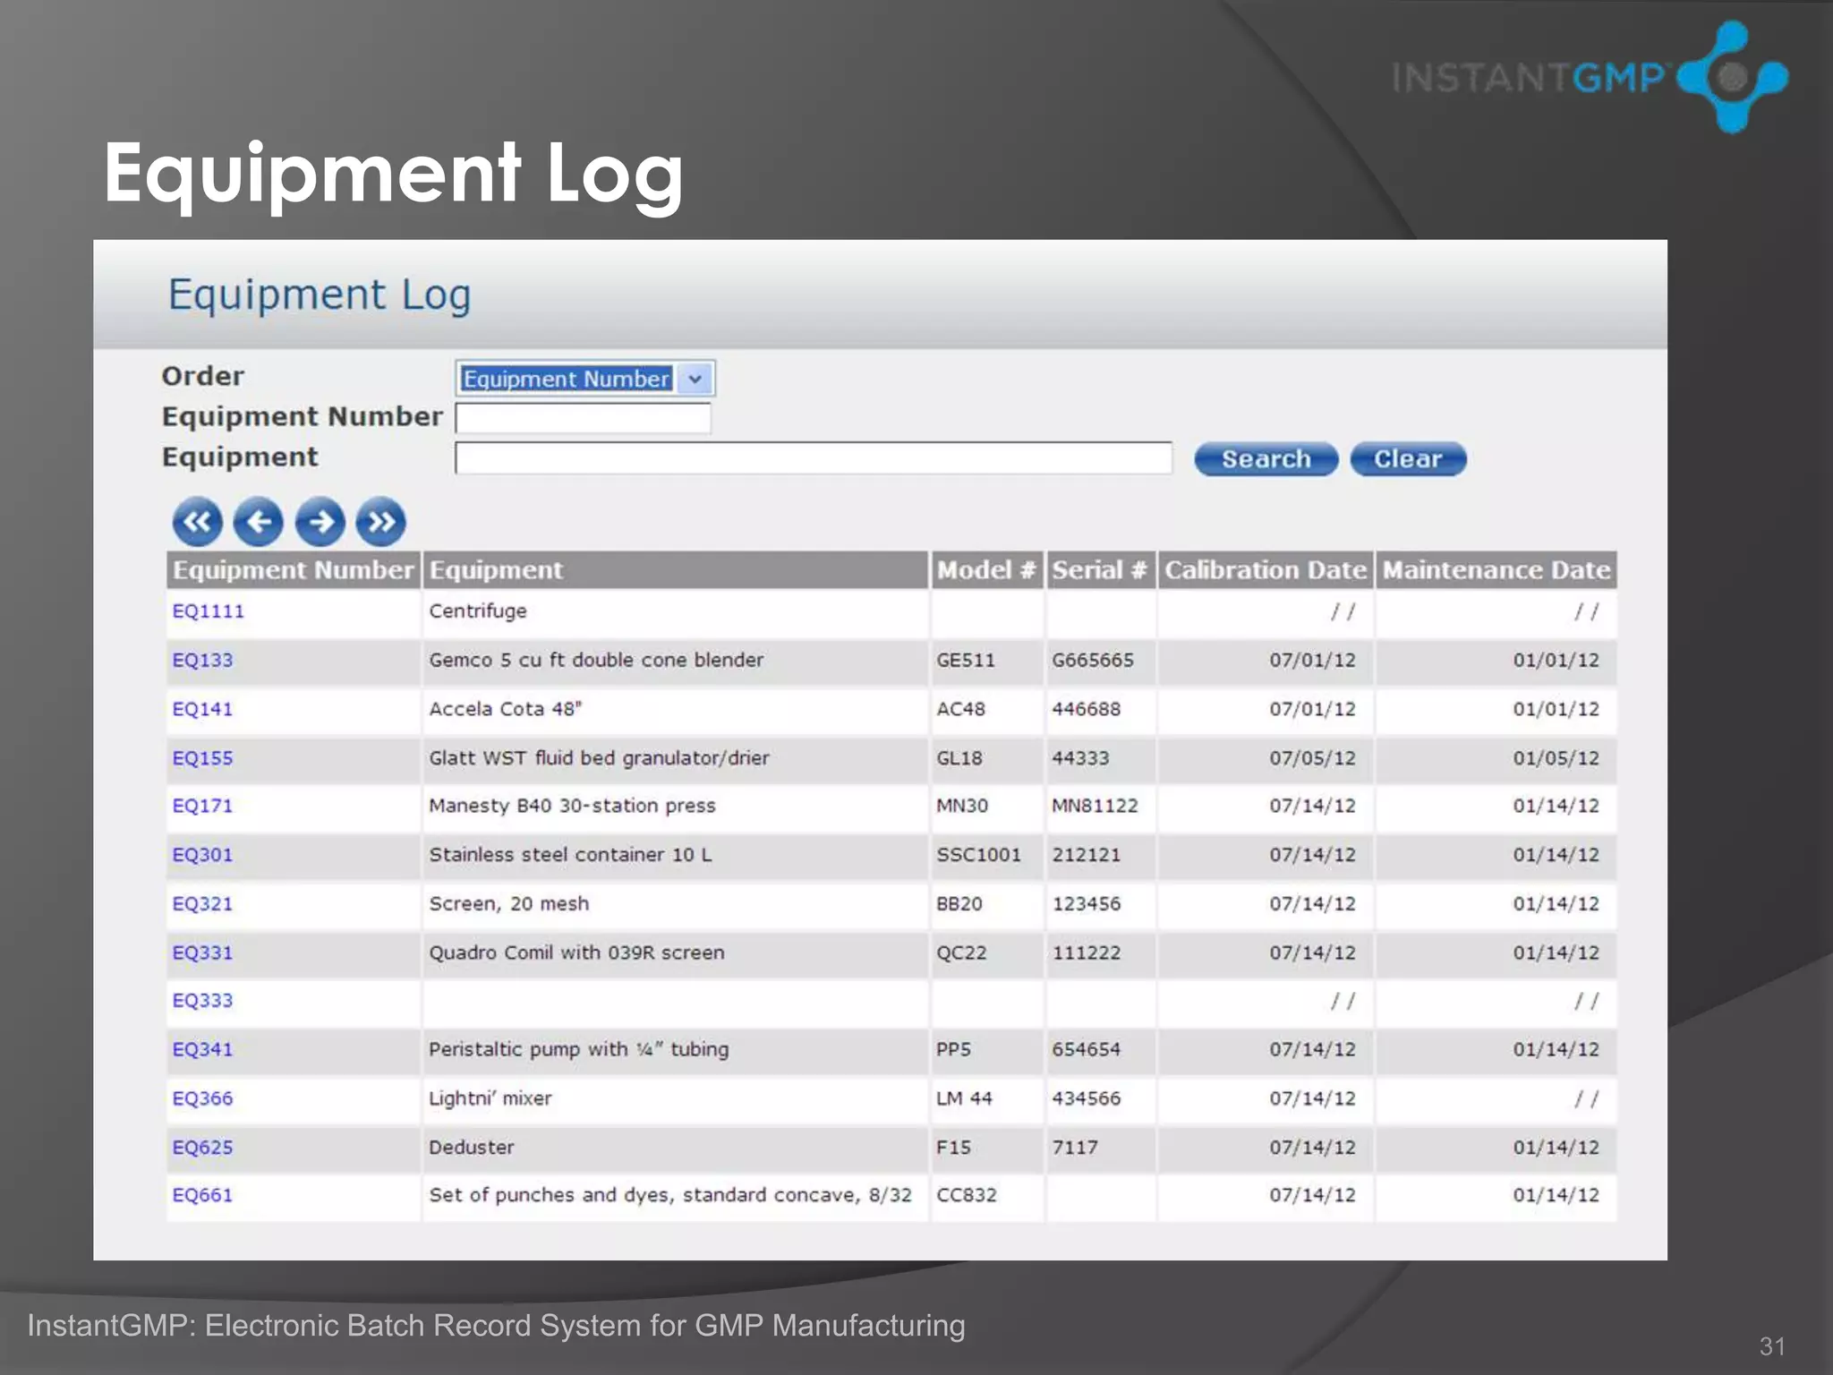Click the Maintenance Date column header
1833x1375 pixels.
(x=1496, y=570)
